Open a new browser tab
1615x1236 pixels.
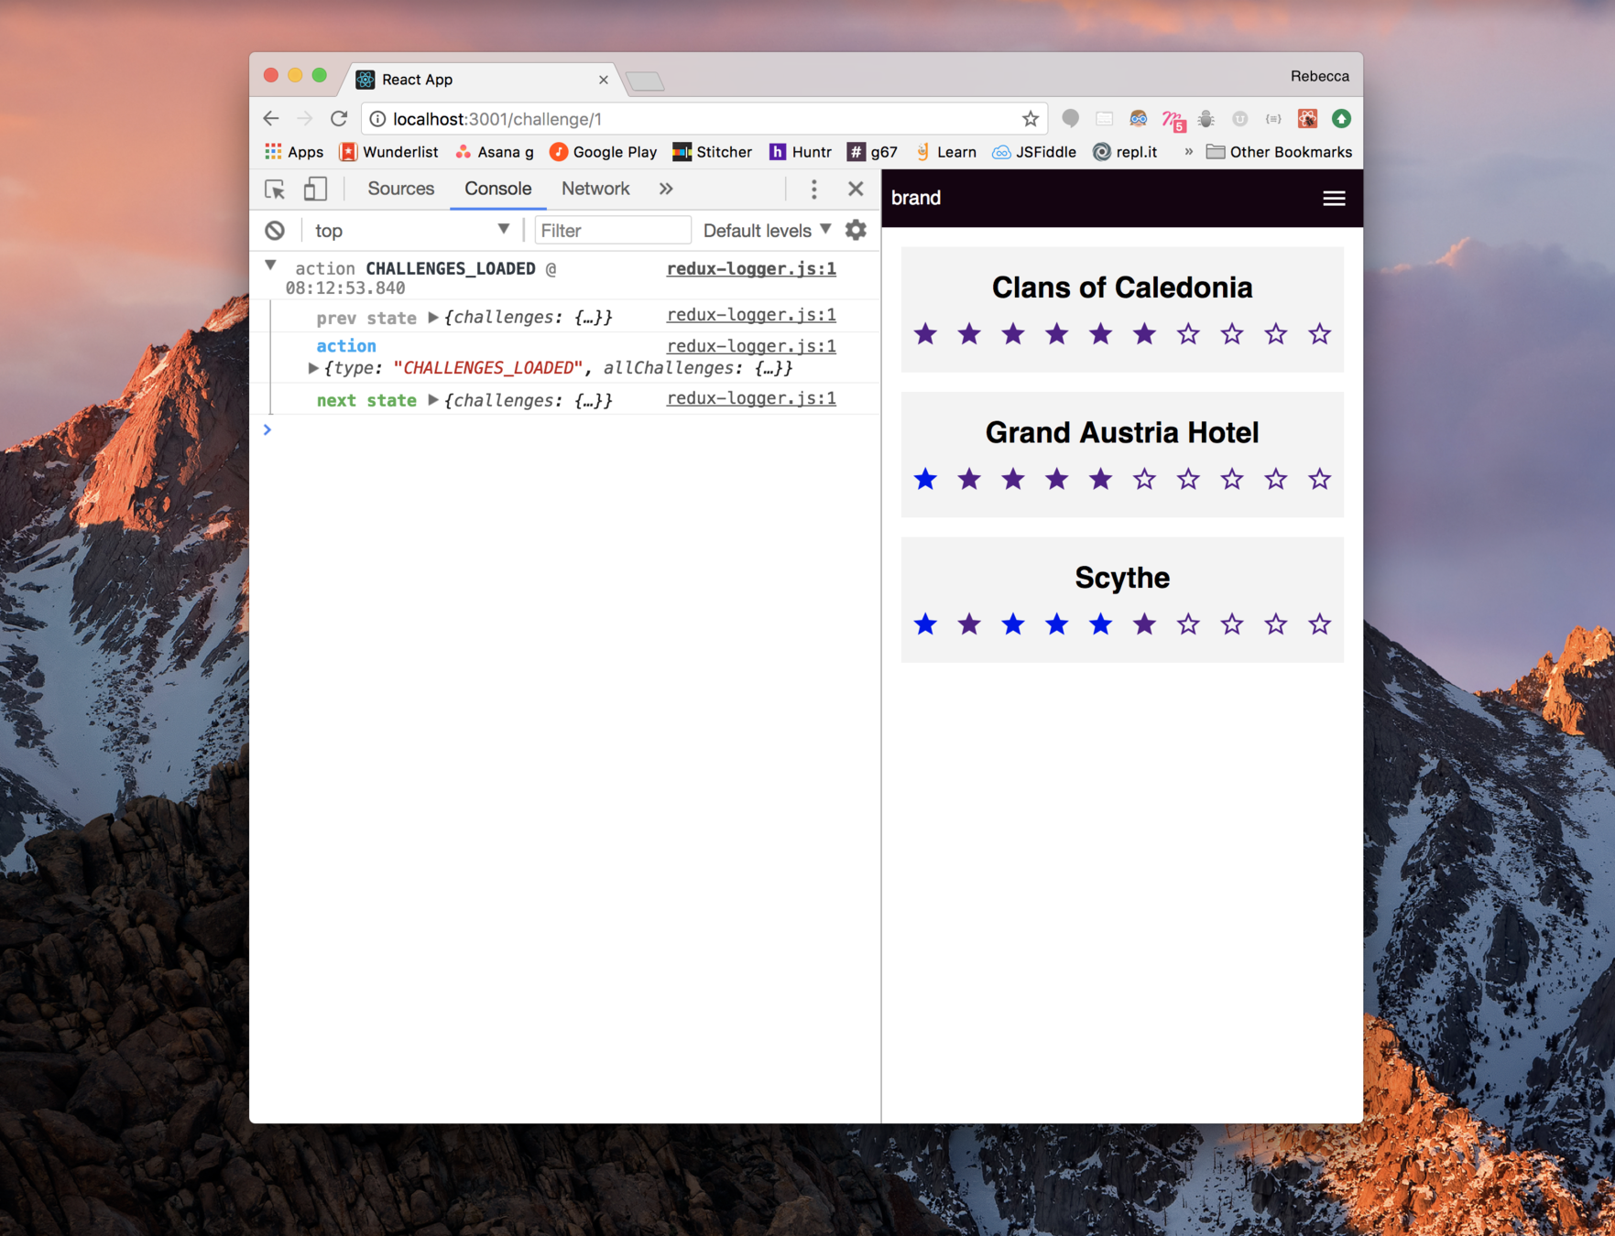[646, 81]
